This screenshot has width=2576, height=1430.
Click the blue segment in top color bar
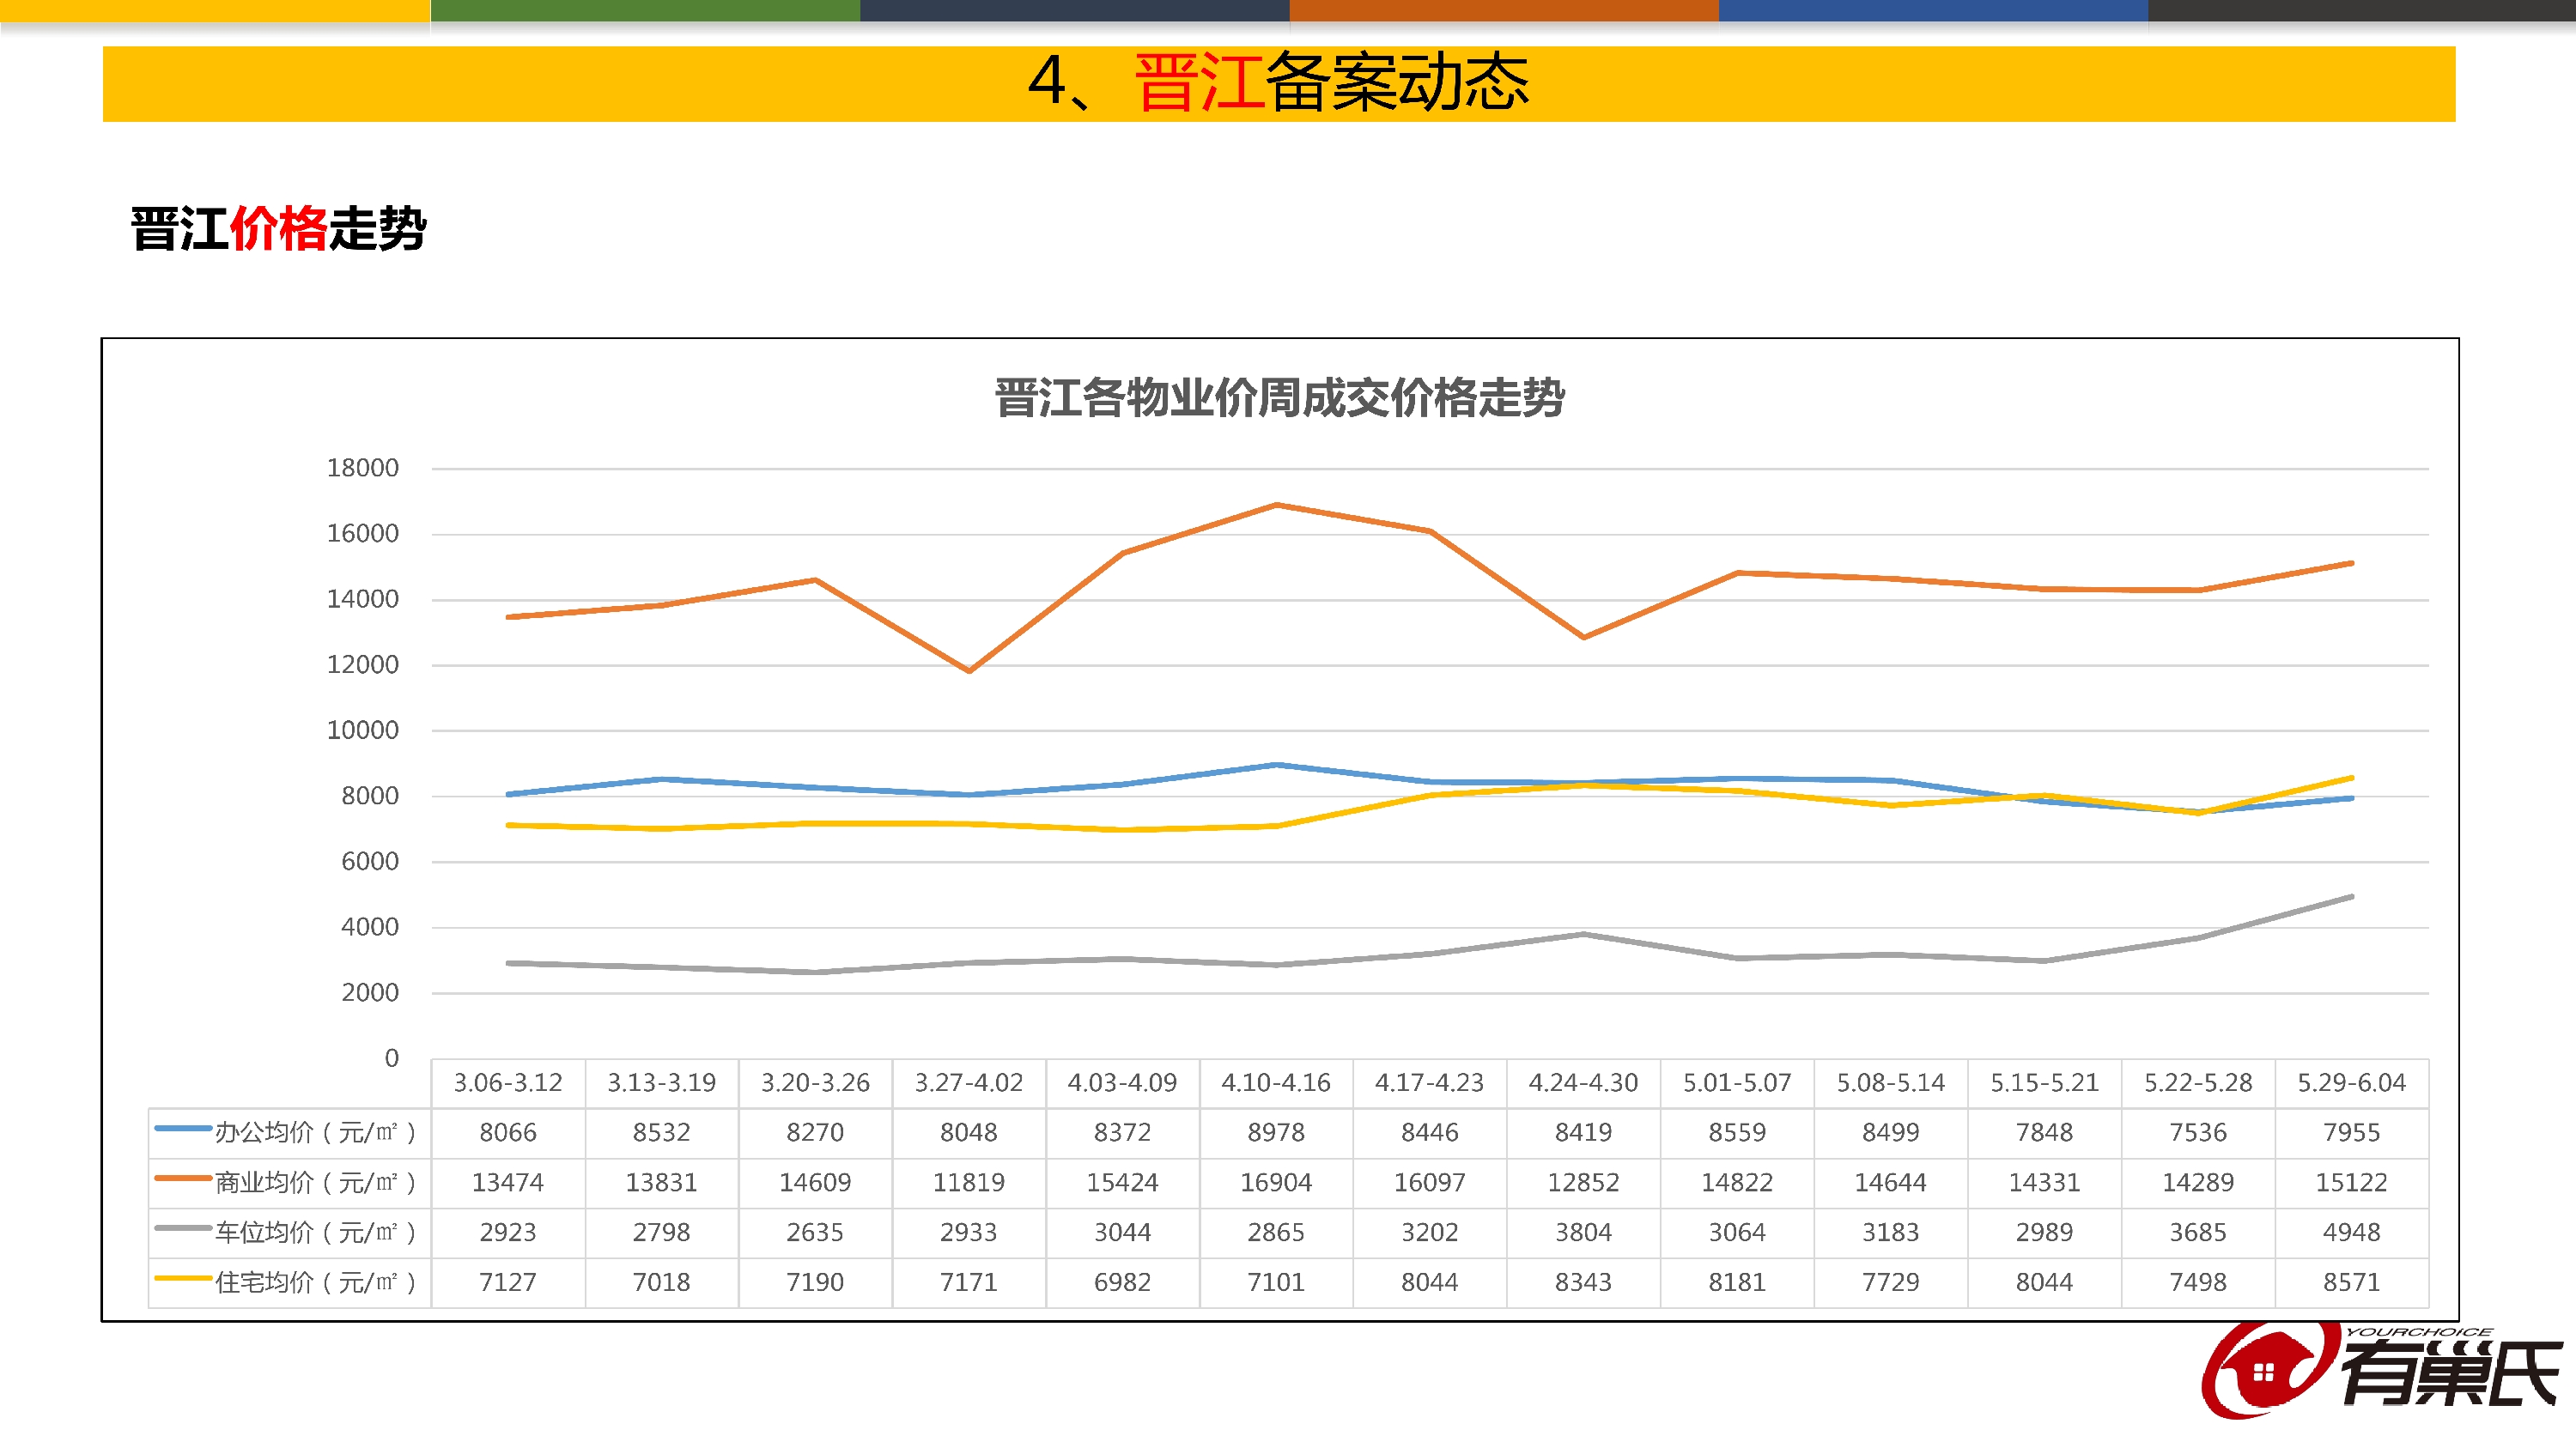1933,11
